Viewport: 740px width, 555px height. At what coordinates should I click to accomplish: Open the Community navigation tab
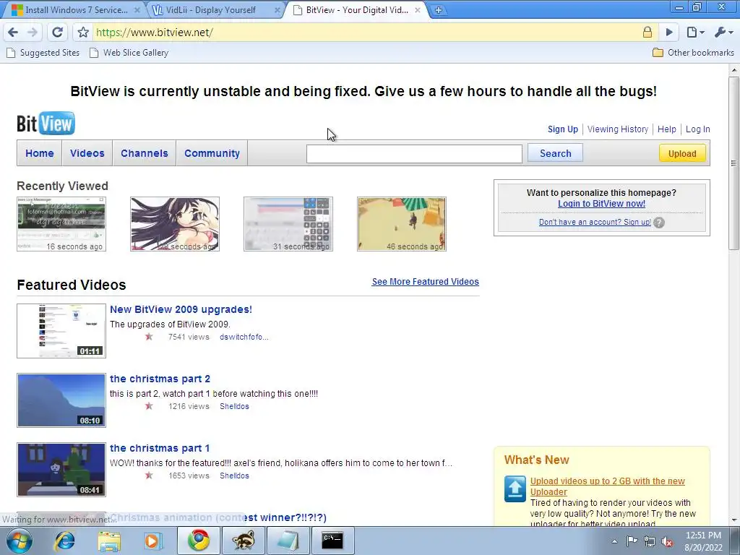coord(212,153)
